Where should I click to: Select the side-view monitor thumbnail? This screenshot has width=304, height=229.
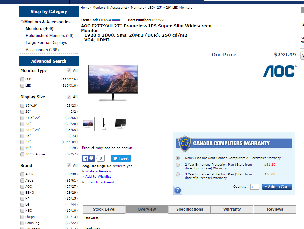point(104,124)
